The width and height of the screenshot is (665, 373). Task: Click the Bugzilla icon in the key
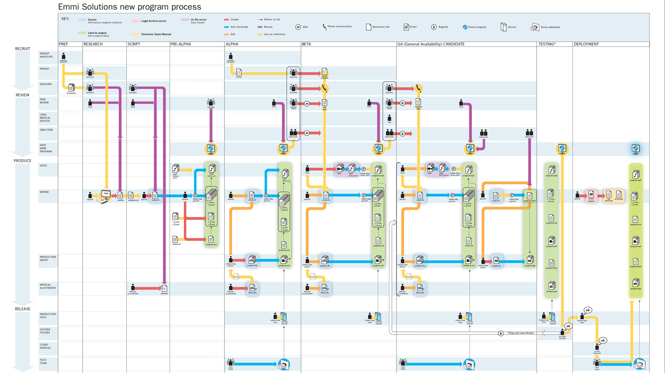(x=434, y=27)
